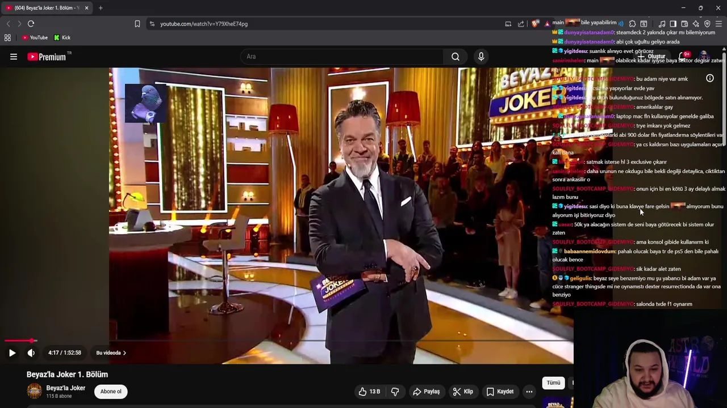Click the video title 'Beyaz'la Joker 1. Bölüm'
The width and height of the screenshot is (727, 408).
click(x=67, y=375)
